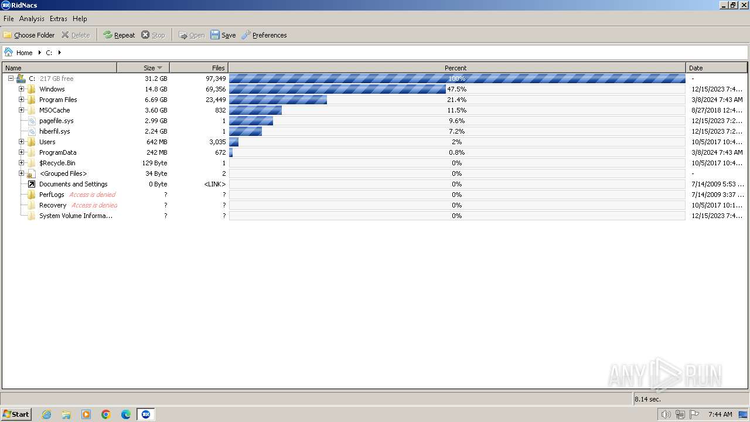
Task: Expand the Users folder node
Action: [x=21, y=142]
